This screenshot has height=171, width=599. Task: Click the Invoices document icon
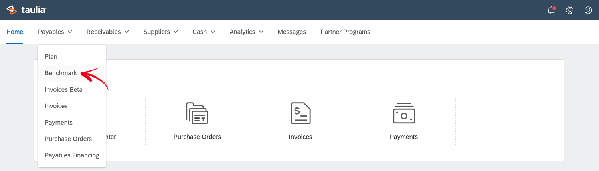(x=300, y=113)
